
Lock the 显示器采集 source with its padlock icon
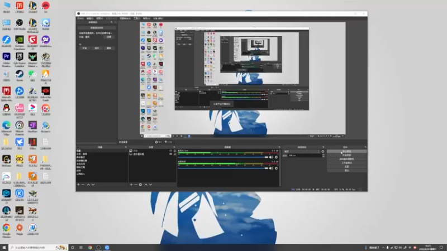(x=175, y=155)
